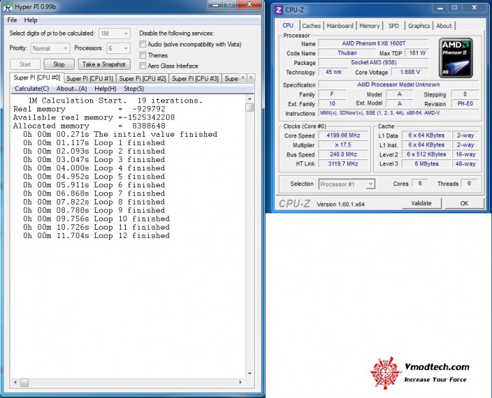Switch to the Graphics tab in CPU-Z
The width and height of the screenshot is (492, 398).
point(419,26)
